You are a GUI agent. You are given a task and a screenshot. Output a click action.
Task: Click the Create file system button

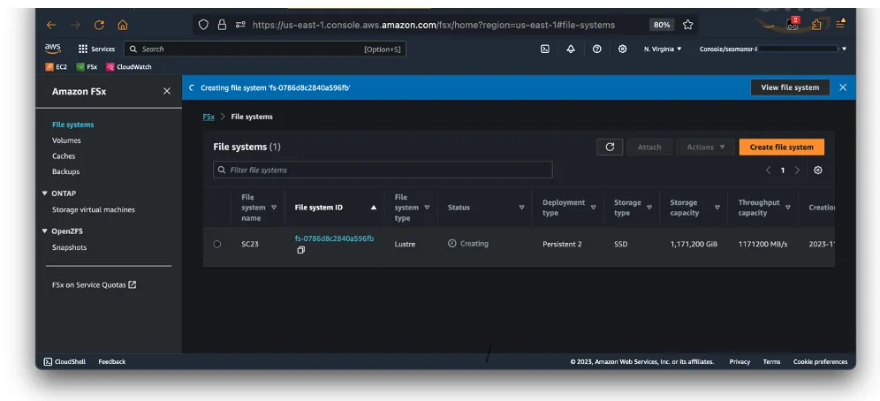point(781,147)
